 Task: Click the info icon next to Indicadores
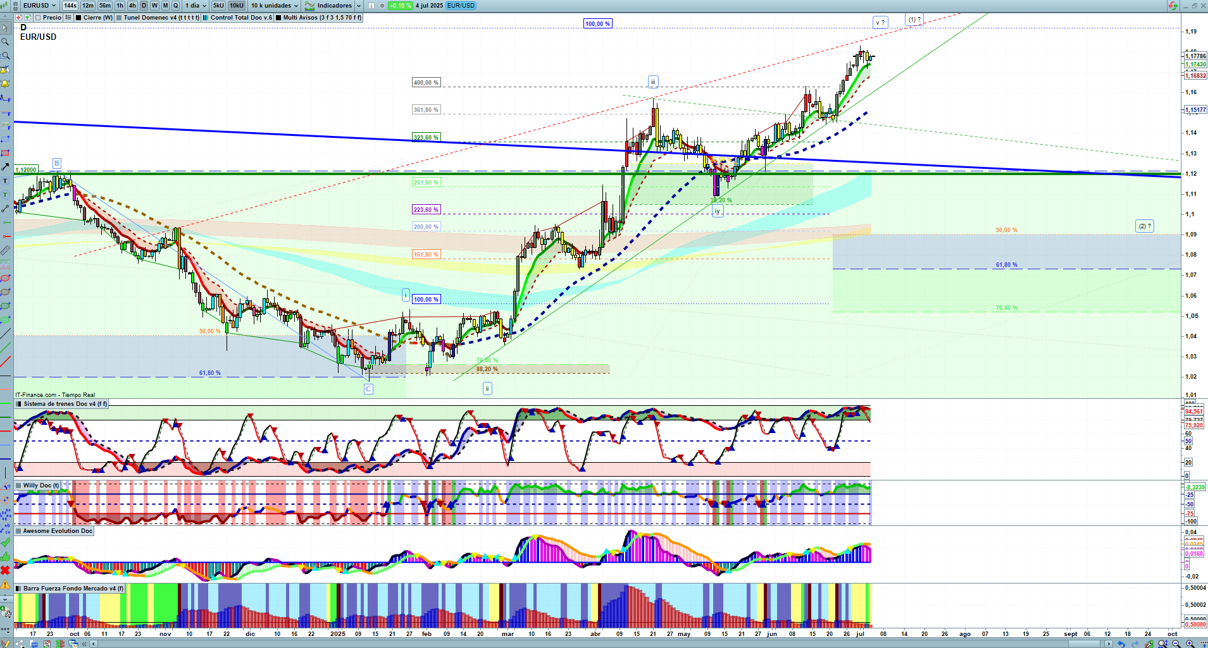tap(371, 6)
